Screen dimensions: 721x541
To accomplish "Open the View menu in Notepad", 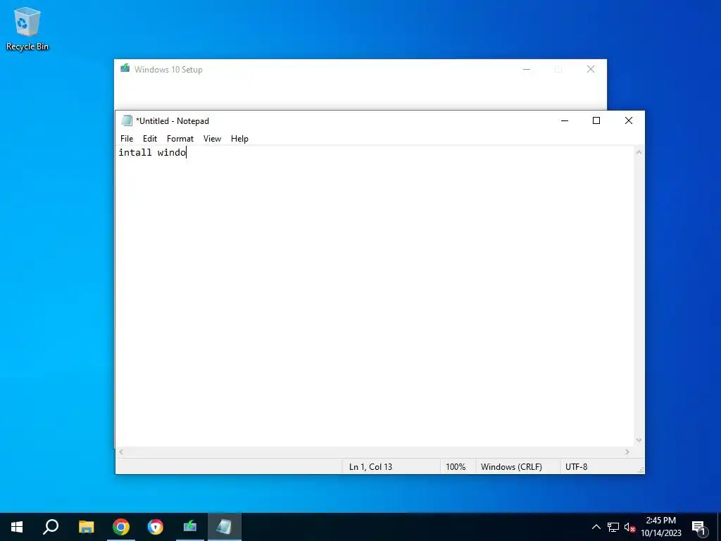I will 212,139.
